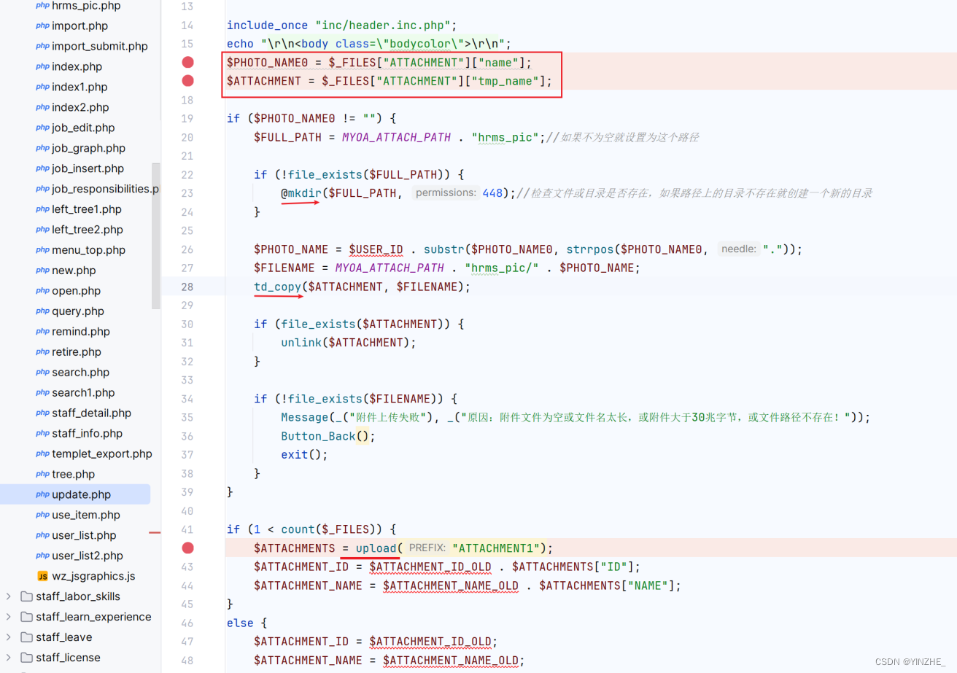The width and height of the screenshot is (957, 673).
Task: Toggle breakpoint on upload ATTACHMENT1 line
Action: coord(187,548)
